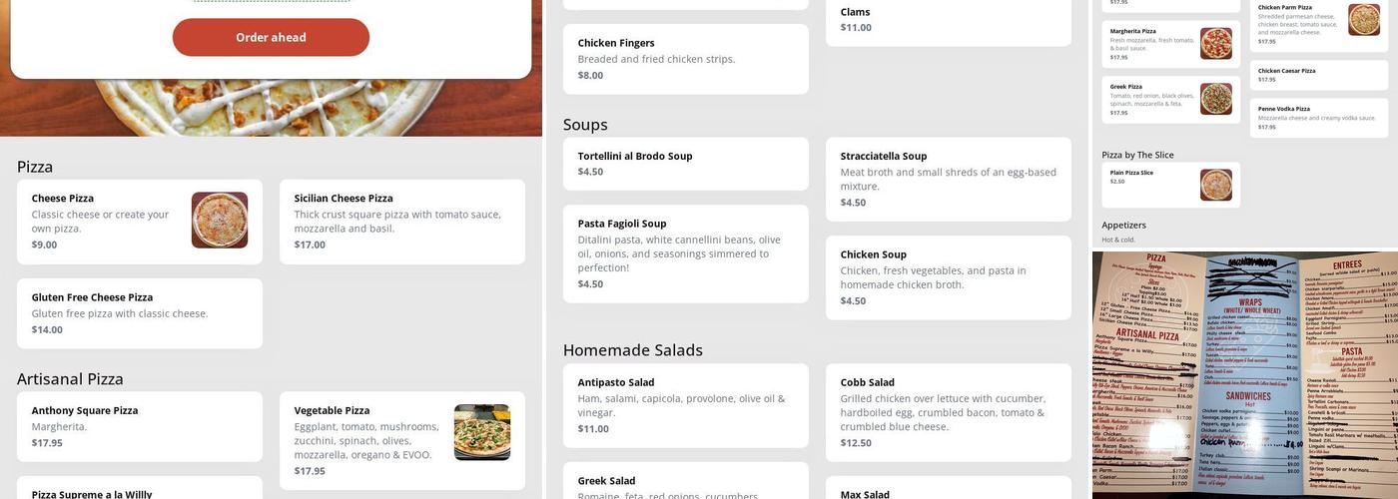
Task: Open the Pasta Fagioli Soup item
Action: [685, 253]
